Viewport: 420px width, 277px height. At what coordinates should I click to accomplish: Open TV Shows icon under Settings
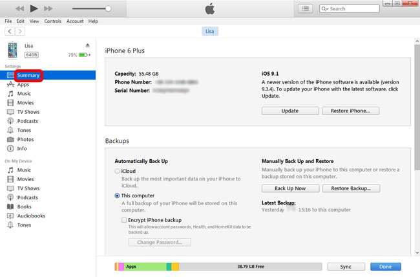(x=10, y=112)
